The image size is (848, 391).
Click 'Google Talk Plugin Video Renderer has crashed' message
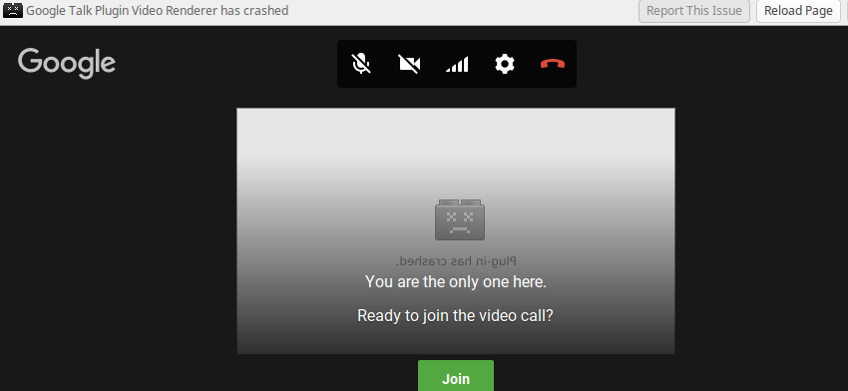click(158, 10)
